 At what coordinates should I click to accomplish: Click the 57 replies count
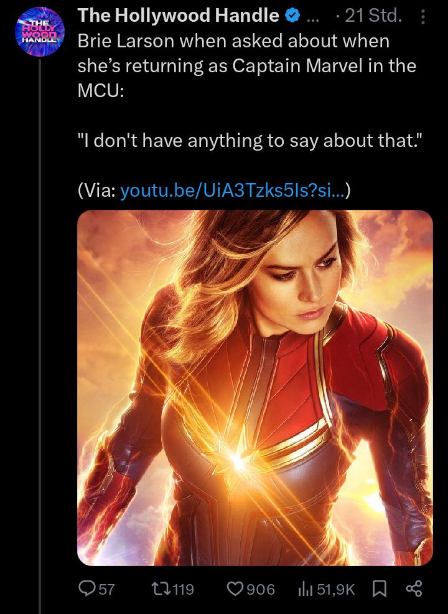[x=106, y=589]
